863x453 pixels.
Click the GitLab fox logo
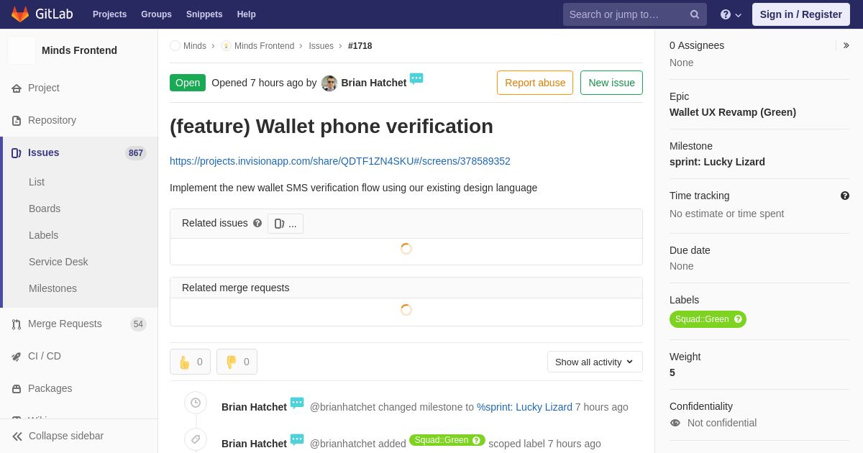[20, 14]
